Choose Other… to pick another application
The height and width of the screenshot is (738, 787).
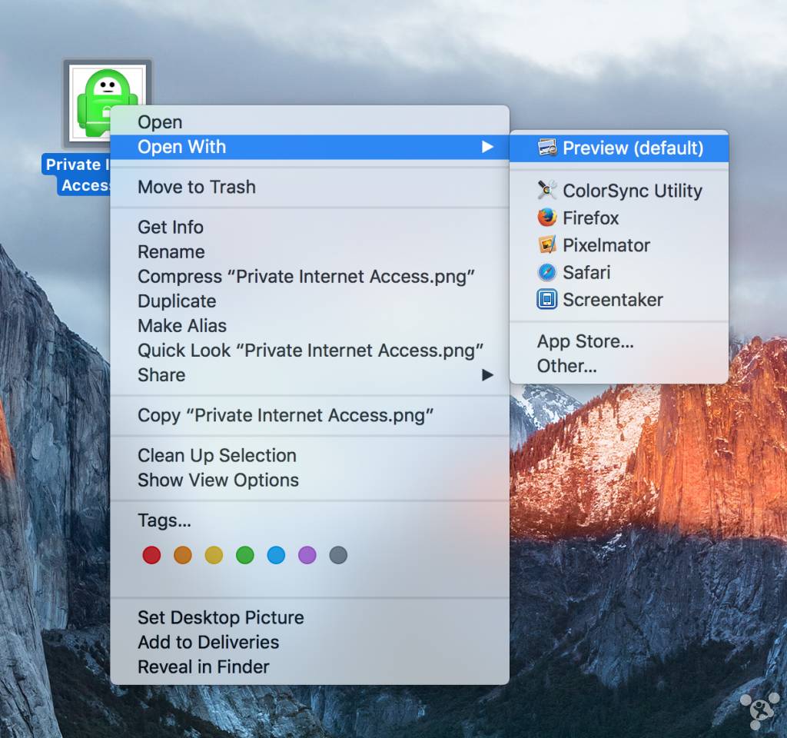click(x=567, y=366)
